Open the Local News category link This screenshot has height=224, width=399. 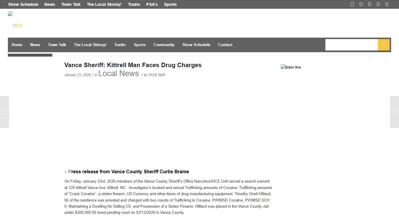click(118, 73)
